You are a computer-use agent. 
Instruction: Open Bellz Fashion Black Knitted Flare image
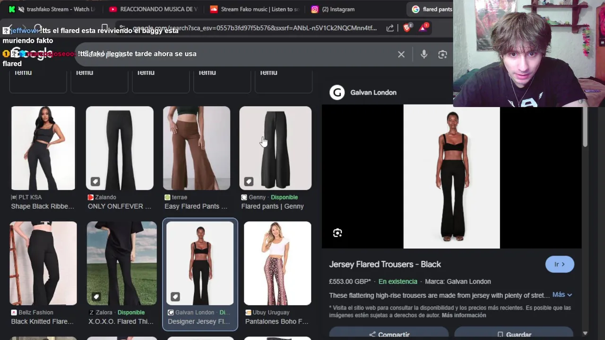[x=43, y=263]
